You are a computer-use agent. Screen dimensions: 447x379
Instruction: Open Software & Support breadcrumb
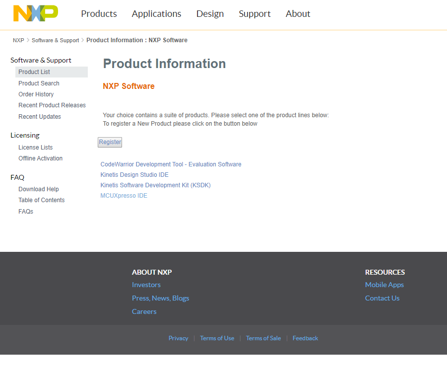(x=55, y=40)
